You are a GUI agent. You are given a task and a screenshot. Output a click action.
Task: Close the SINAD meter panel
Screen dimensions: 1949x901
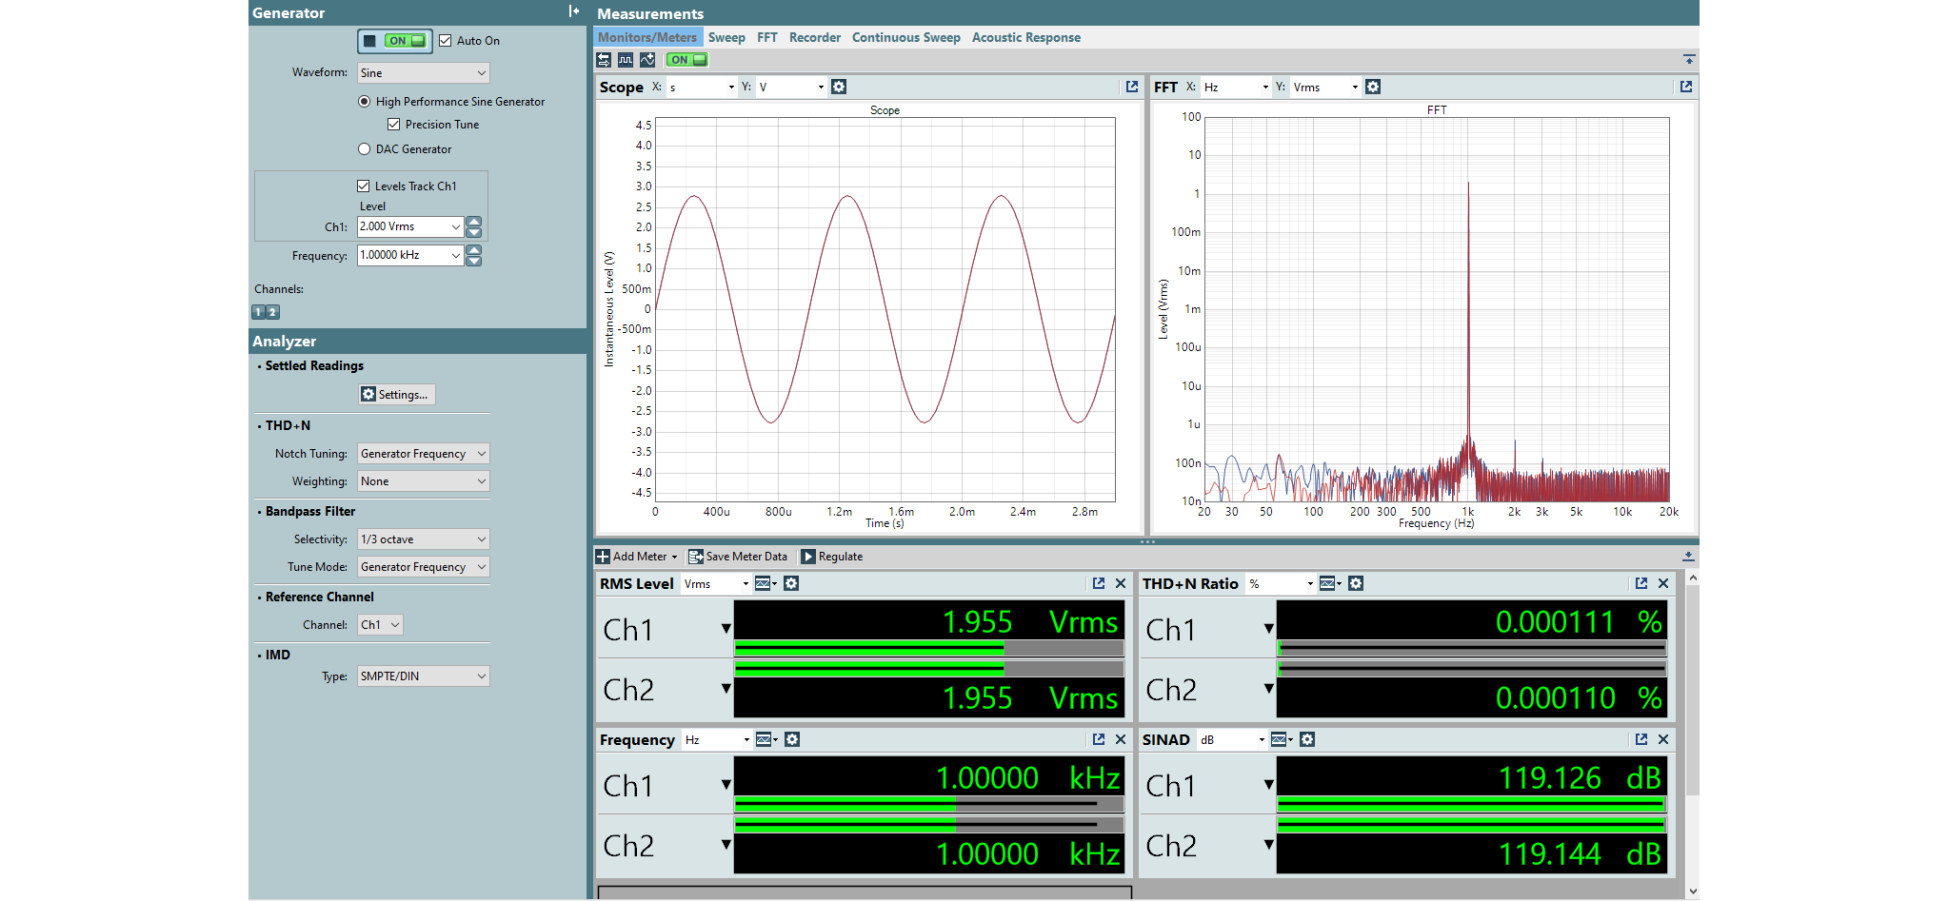[x=1663, y=739]
